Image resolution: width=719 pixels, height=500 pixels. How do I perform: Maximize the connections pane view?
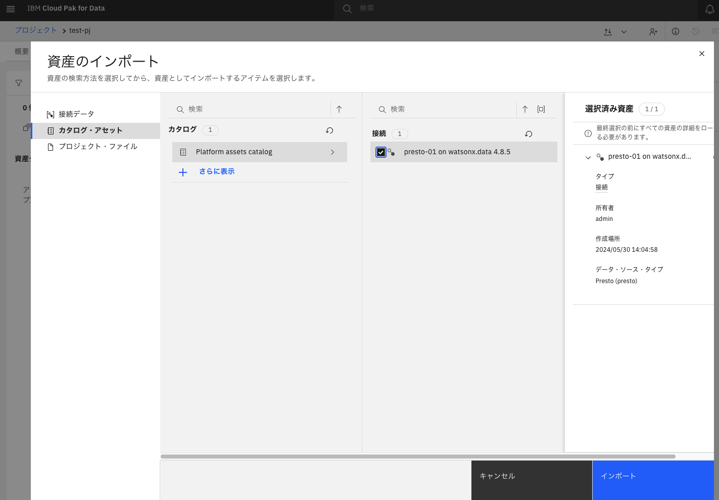(542, 109)
